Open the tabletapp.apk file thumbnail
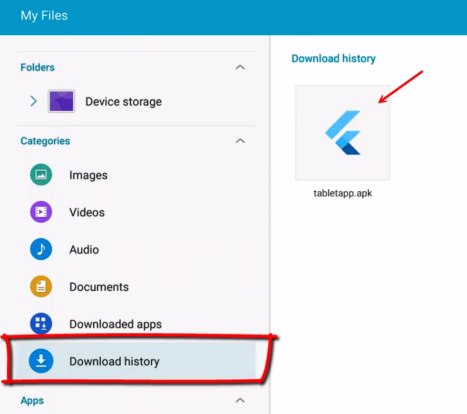Image resolution: width=467 pixels, height=414 pixels. (342, 133)
